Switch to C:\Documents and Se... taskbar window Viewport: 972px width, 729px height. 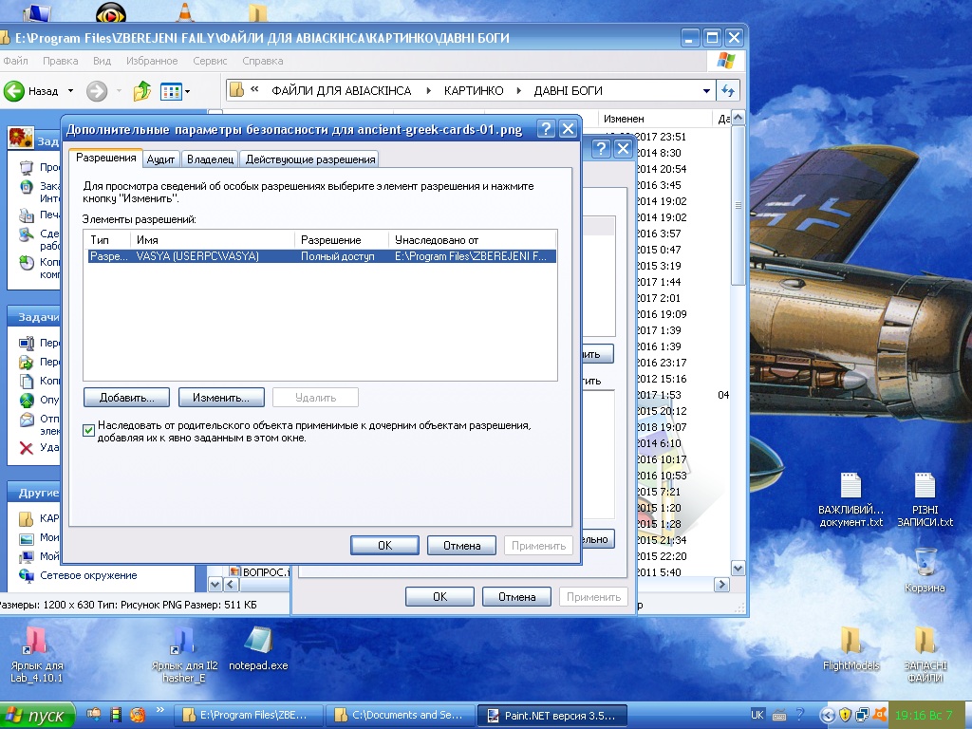click(400, 716)
